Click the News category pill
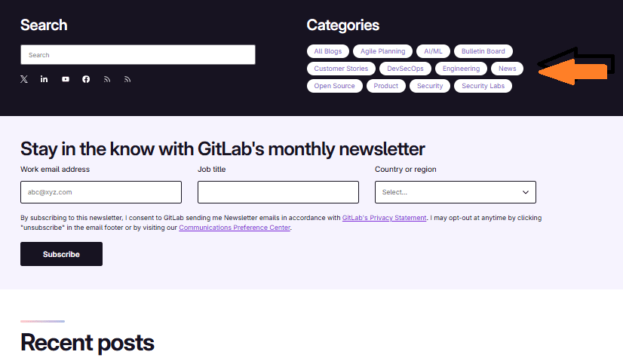This screenshot has height=364, width=623. tap(507, 69)
